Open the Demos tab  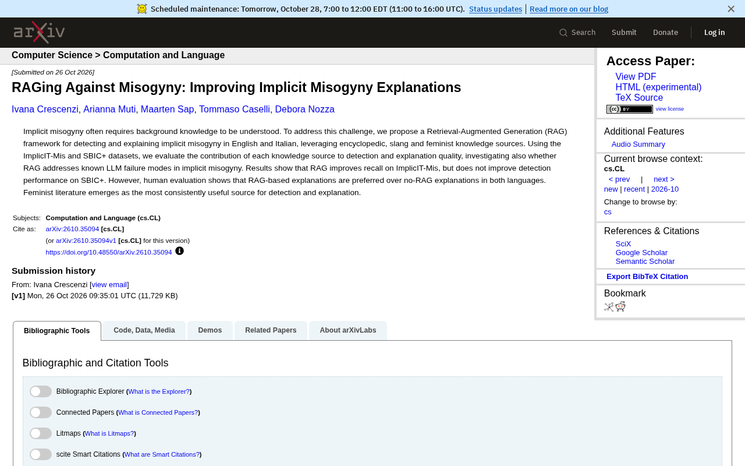(210, 330)
